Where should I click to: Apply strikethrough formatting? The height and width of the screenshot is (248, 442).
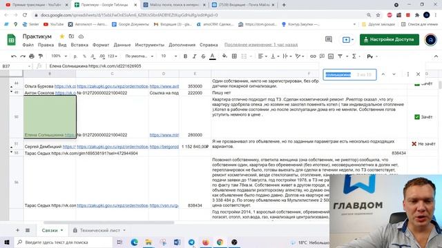point(203,56)
